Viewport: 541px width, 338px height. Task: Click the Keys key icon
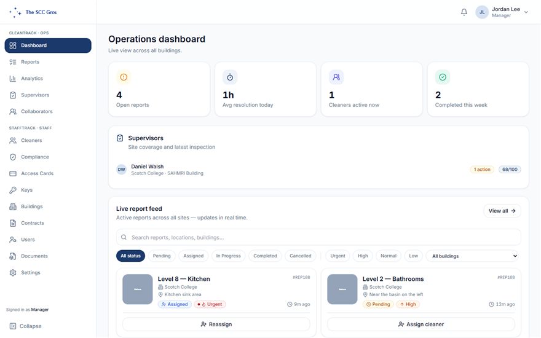pyautogui.click(x=13, y=190)
